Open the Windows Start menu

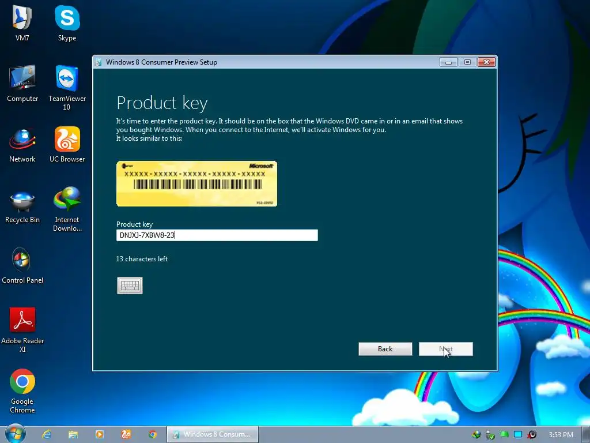click(16, 434)
